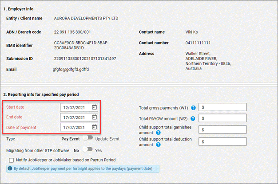
Task: Open the Date of payment calendar picker
Action: pyautogui.click(x=94, y=128)
